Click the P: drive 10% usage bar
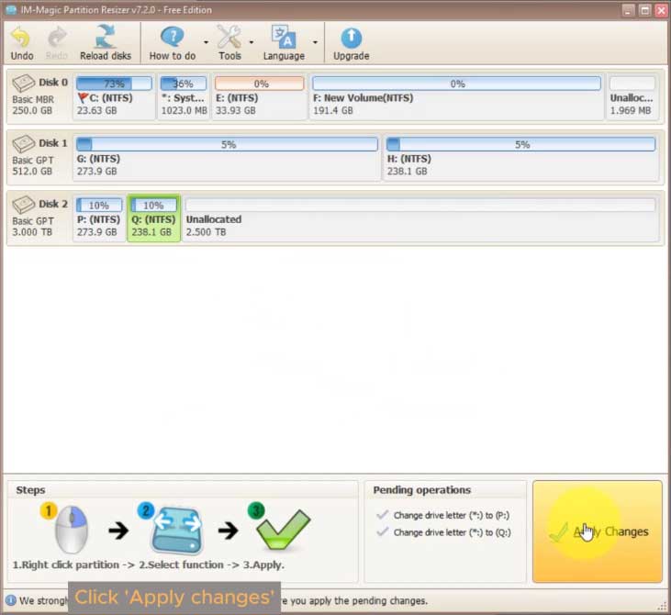 (99, 206)
